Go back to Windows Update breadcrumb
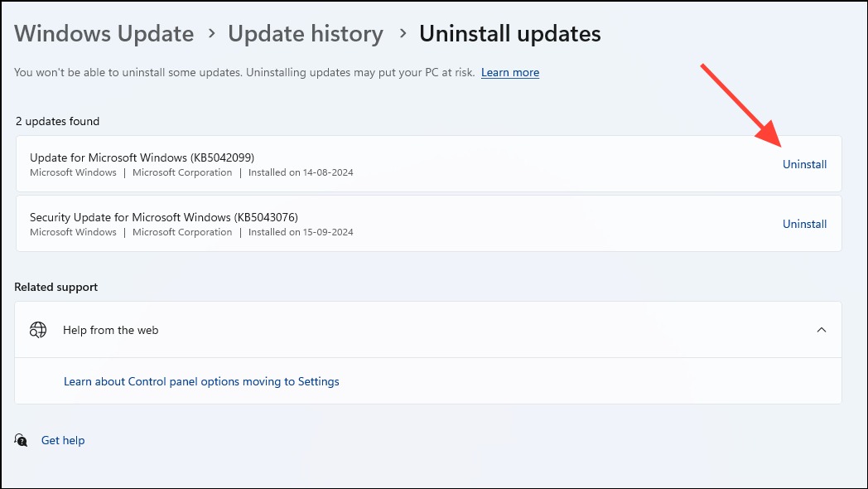The image size is (868, 489). [x=104, y=34]
